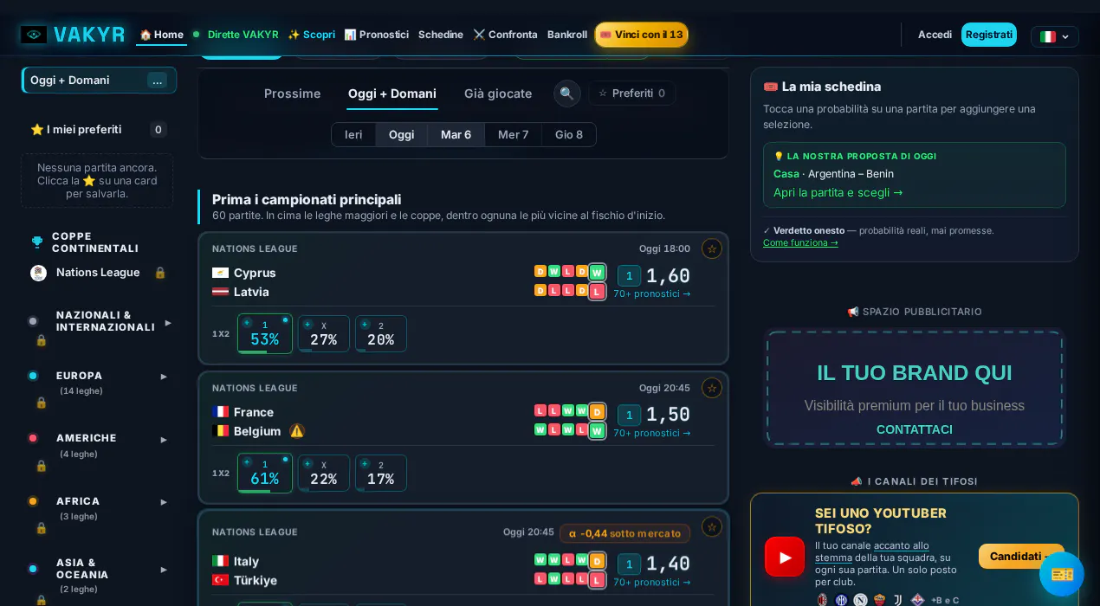Open the Oggi + Domani sidebar selector

(99, 81)
